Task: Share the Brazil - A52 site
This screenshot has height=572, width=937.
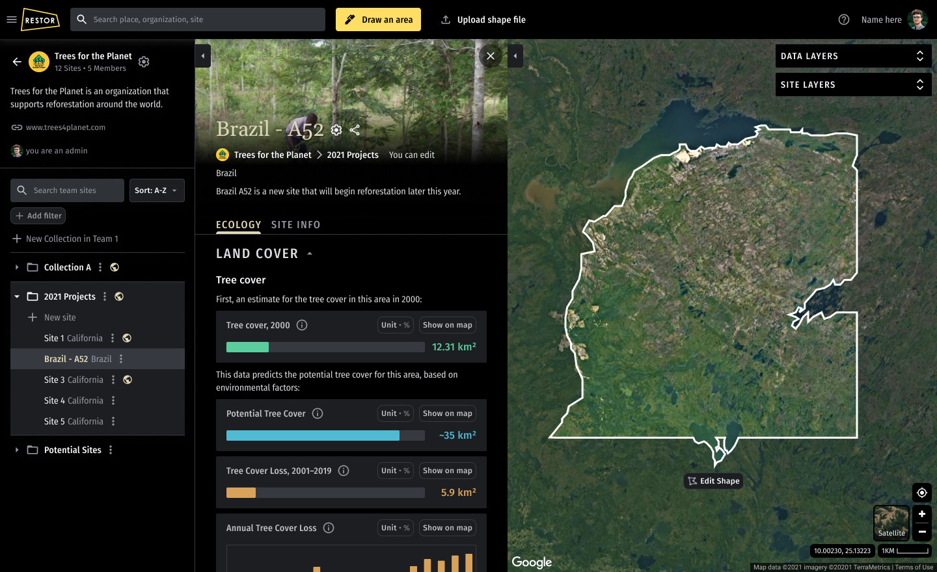Action: [355, 130]
